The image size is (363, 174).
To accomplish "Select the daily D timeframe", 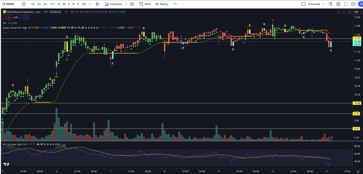I will tap(69, 4).
